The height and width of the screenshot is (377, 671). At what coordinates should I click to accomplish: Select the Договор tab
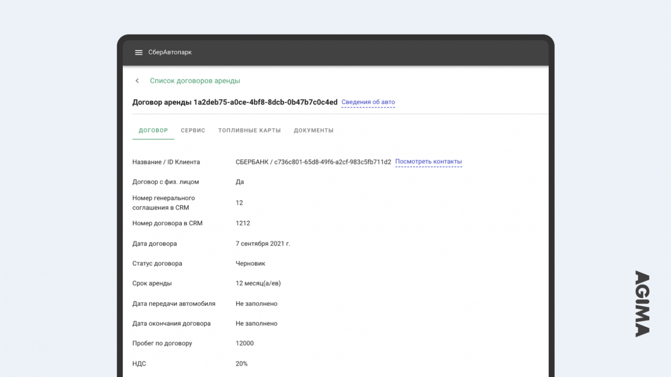tap(153, 131)
